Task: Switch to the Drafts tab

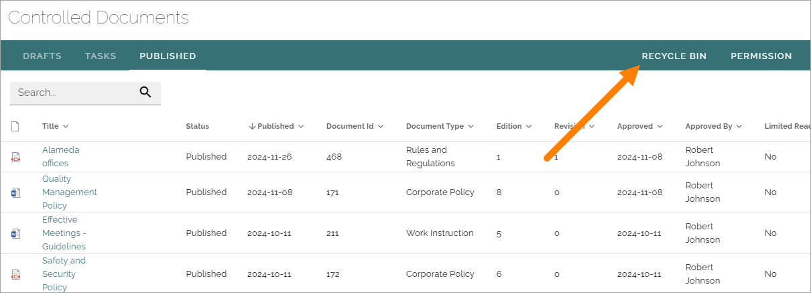Action: 42,56
